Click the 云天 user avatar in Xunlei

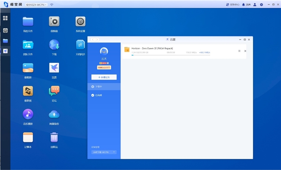(104, 51)
